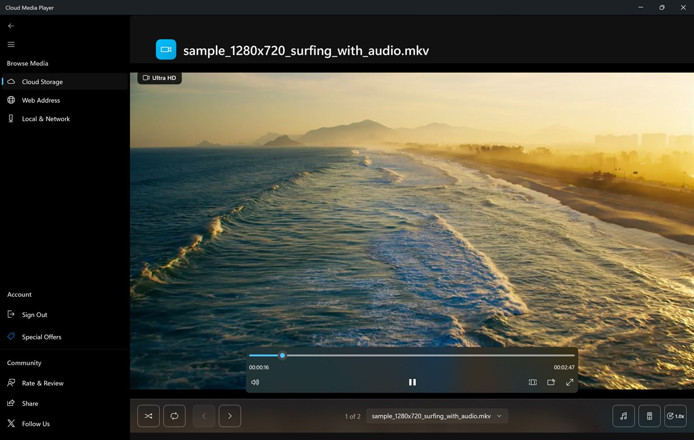Collapse the panel with the back arrow
The image size is (694, 440).
click(11, 26)
